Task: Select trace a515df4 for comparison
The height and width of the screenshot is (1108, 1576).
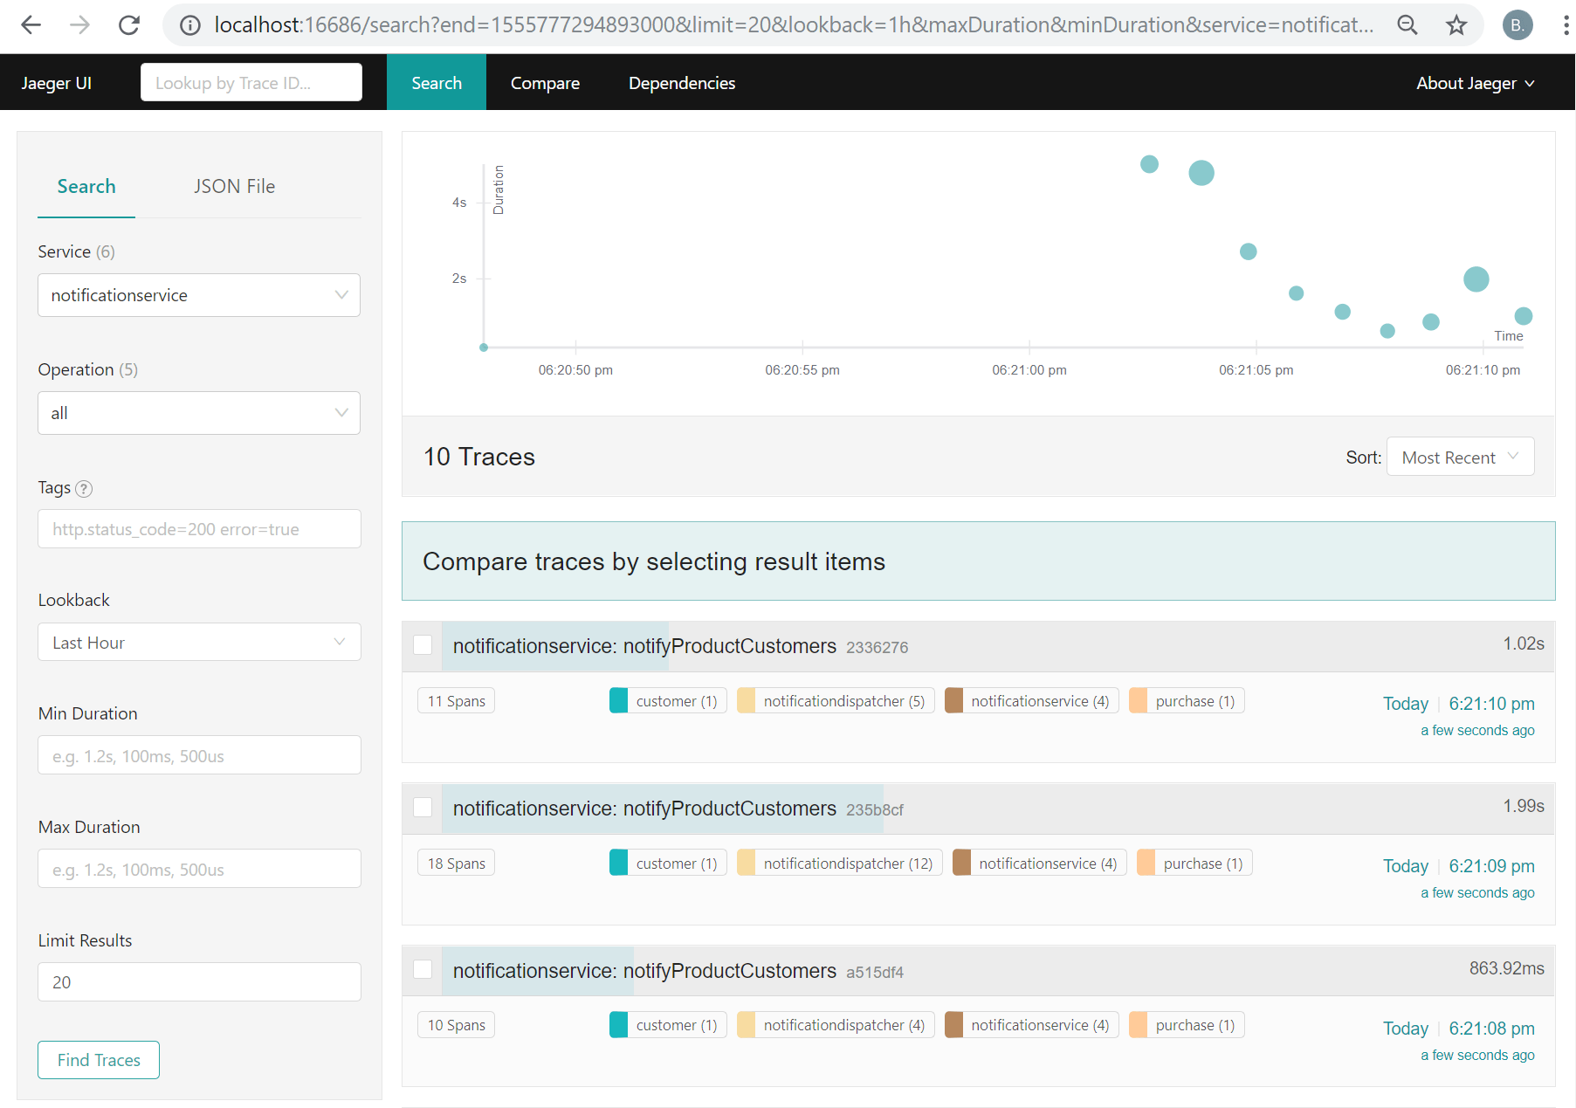Action: click(423, 969)
